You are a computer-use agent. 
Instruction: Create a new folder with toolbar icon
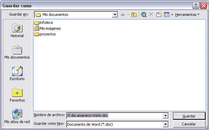[159, 15]
